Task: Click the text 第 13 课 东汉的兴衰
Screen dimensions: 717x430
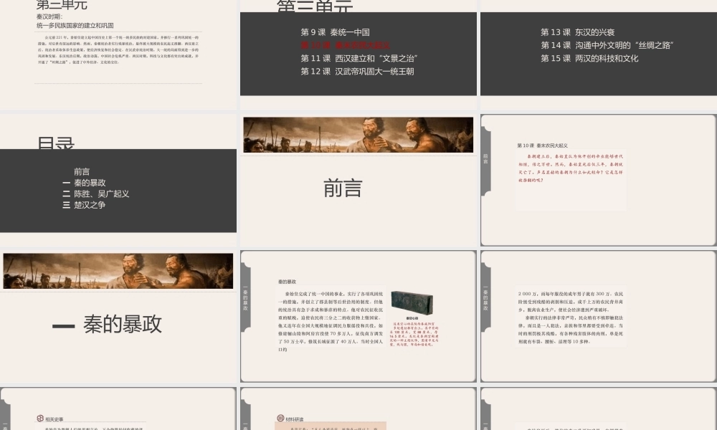Action: (577, 32)
